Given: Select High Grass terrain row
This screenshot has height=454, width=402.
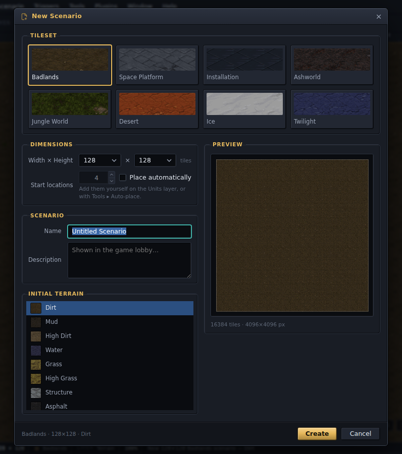Looking at the screenshot, I should click(110, 378).
